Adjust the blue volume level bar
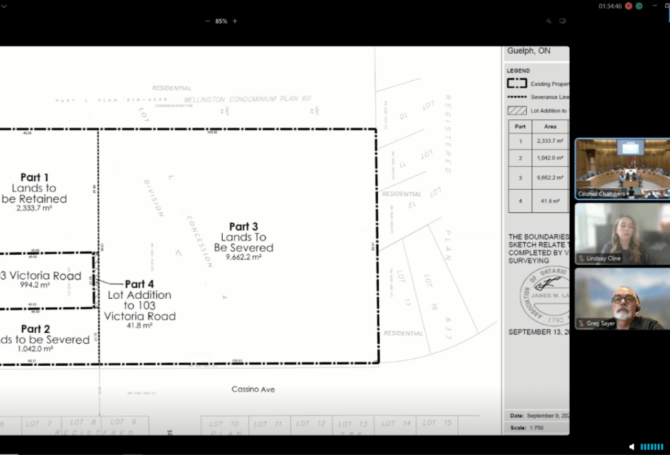 tap(651, 446)
